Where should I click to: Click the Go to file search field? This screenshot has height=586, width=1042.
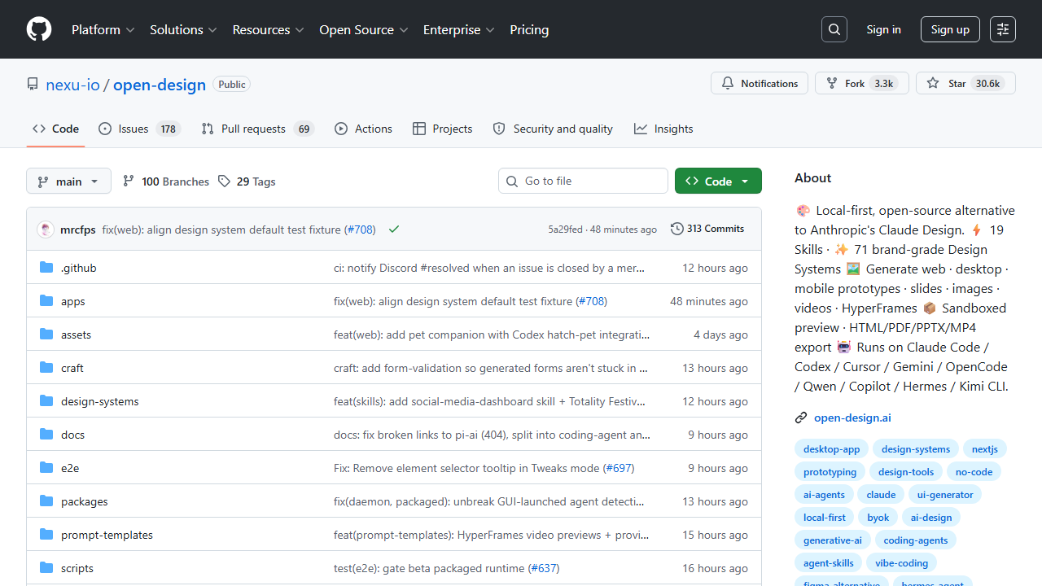[583, 181]
